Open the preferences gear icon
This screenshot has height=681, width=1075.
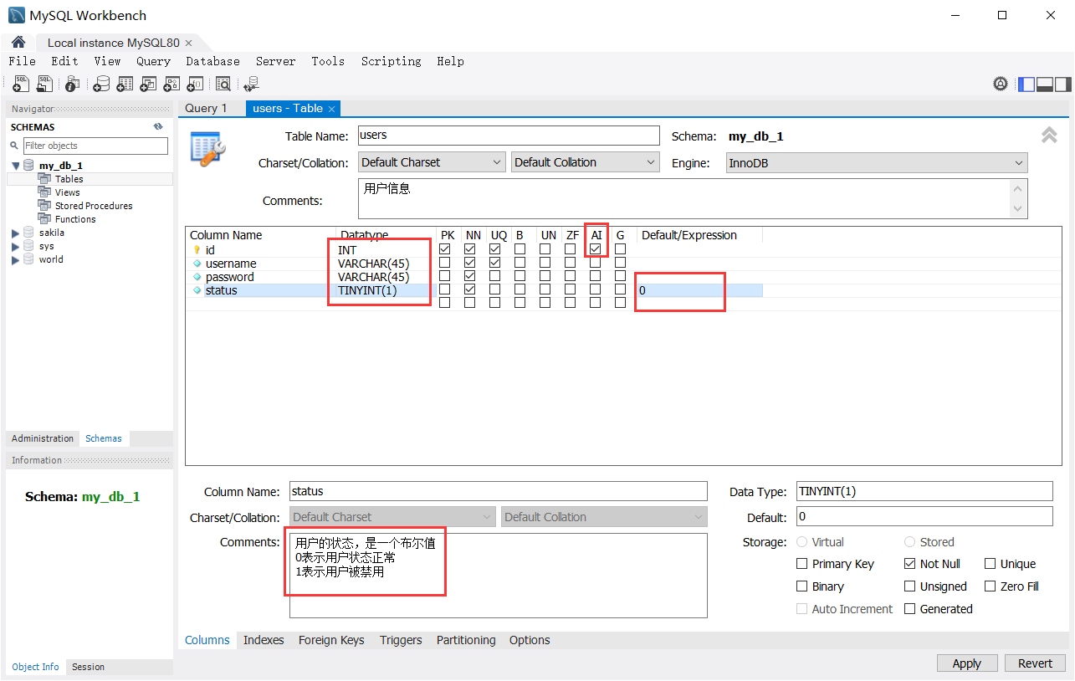(x=1001, y=84)
